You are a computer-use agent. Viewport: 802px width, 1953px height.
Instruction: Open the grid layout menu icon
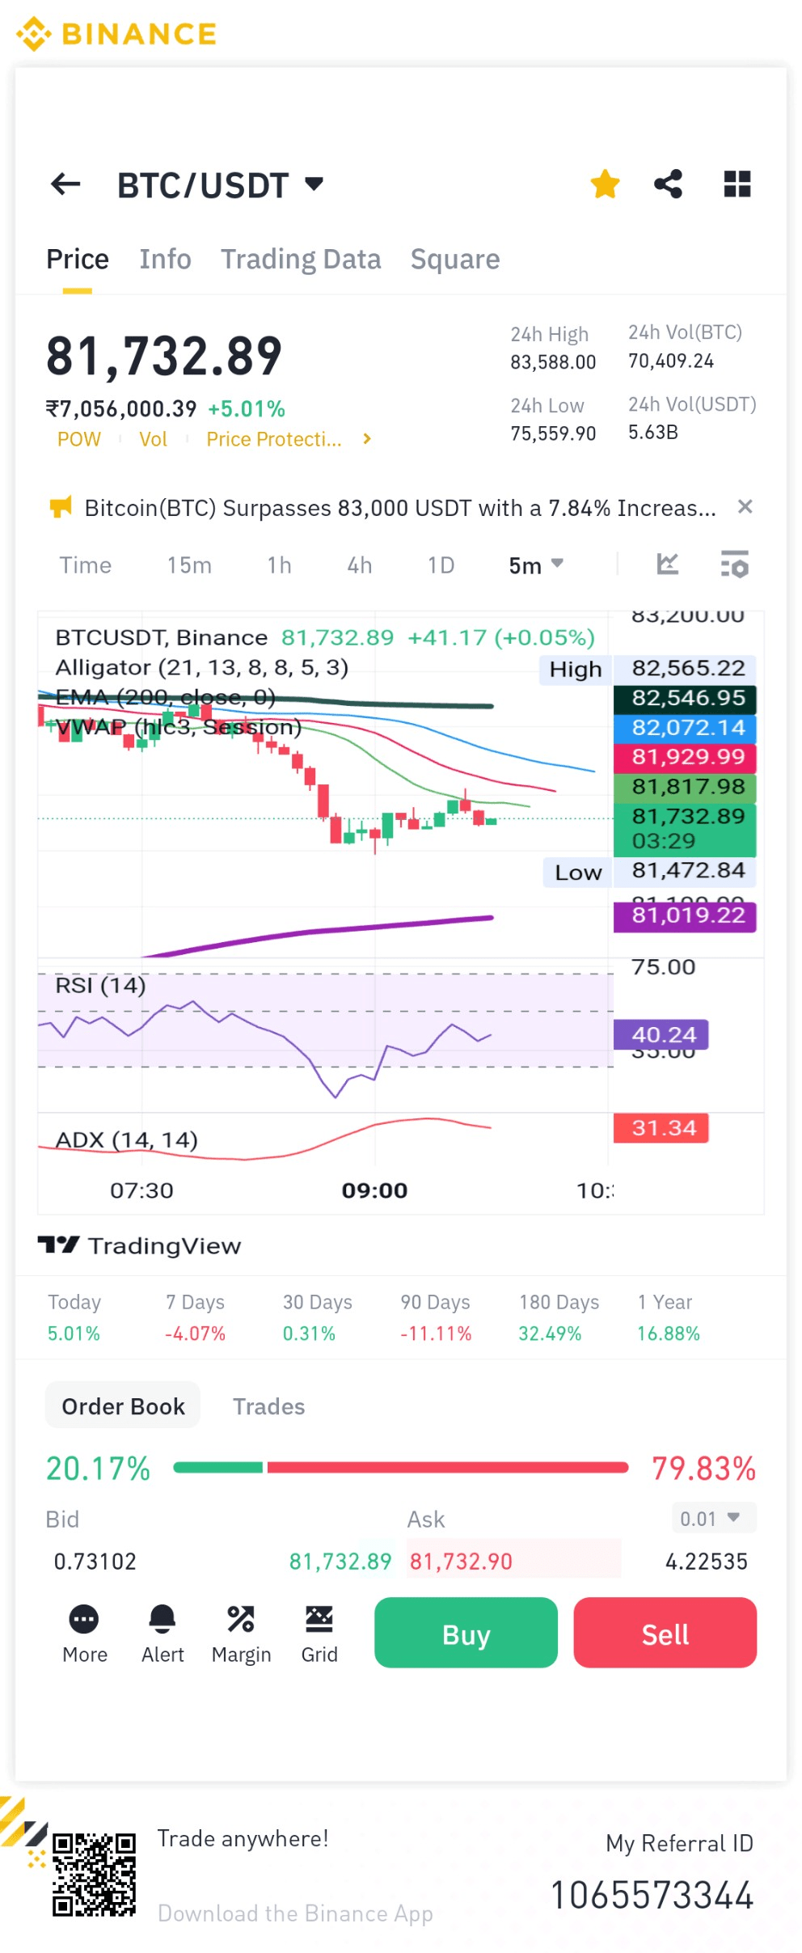pos(737,184)
